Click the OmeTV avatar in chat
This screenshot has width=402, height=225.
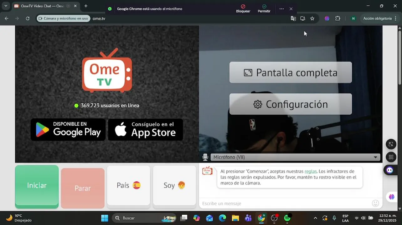(207, 171)
